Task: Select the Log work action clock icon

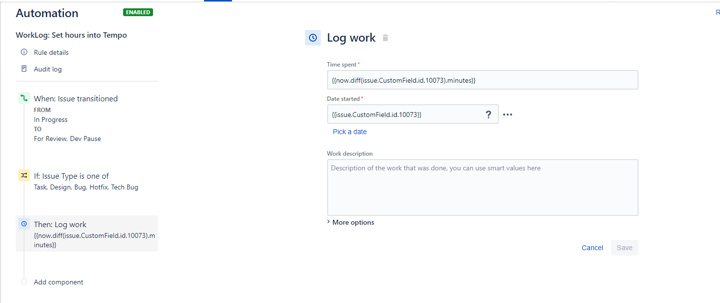Action: [24, 224]
